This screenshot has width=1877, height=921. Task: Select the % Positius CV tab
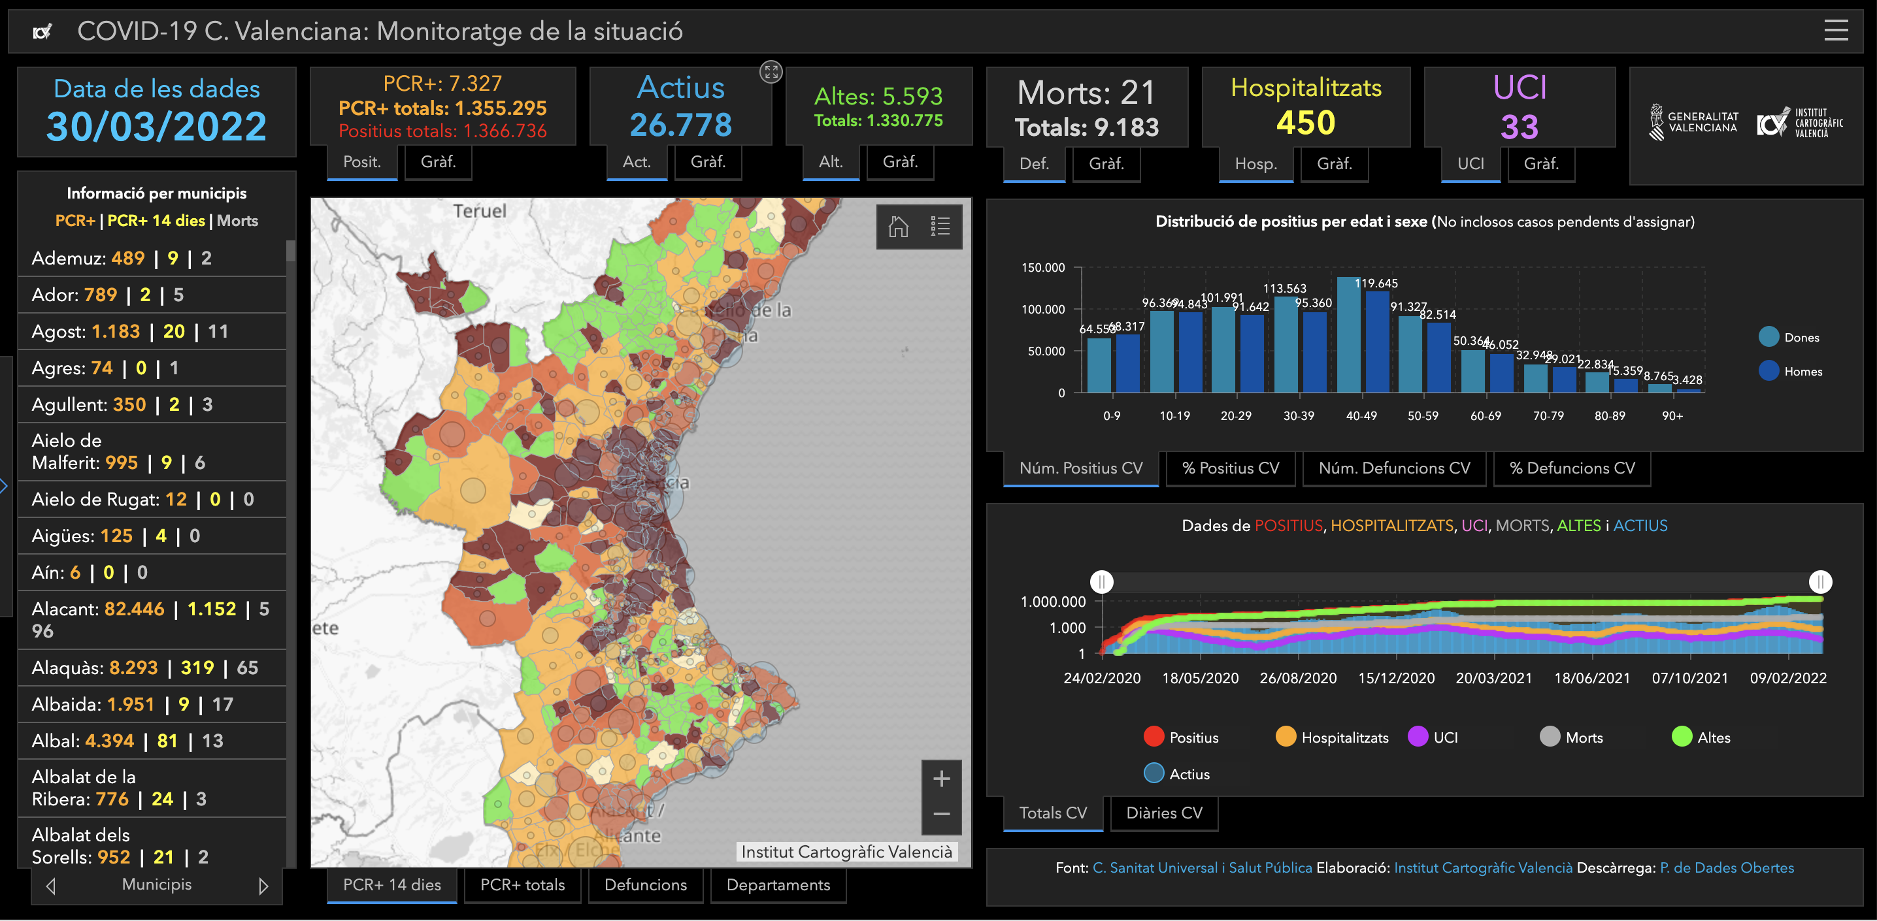click(1230, 468)
